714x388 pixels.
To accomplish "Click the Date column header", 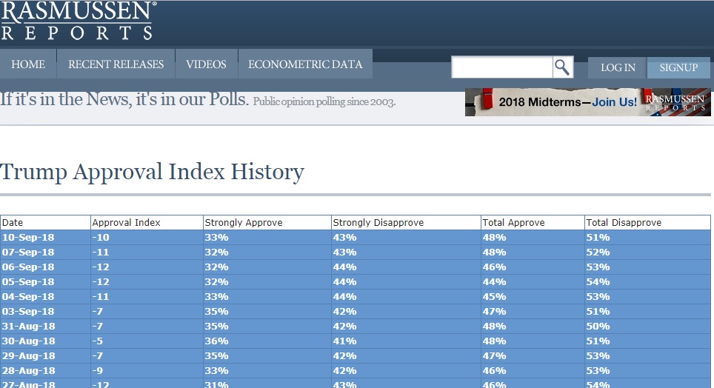I will [x=13, y=222].
